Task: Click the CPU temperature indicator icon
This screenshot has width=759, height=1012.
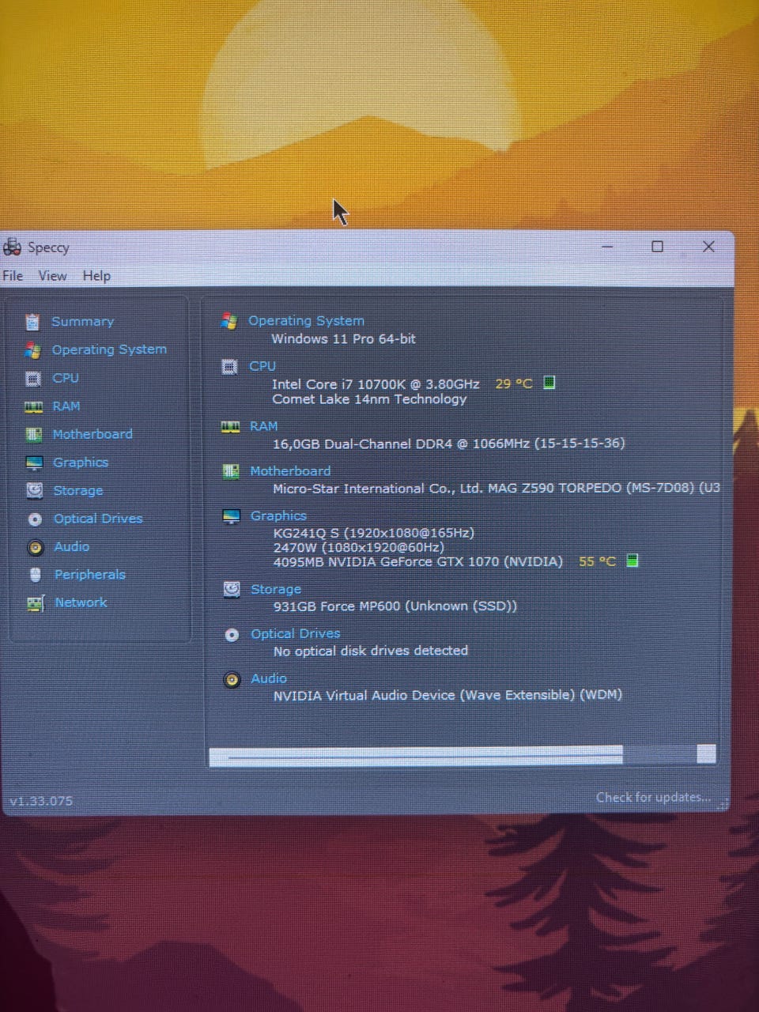Action: tap(549, 383)
